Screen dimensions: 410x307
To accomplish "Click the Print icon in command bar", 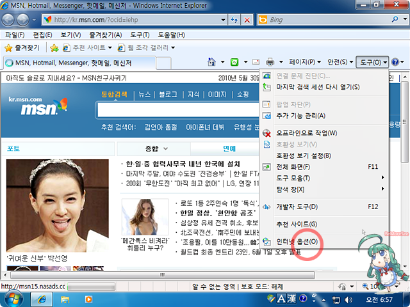I will coord(270,63).
